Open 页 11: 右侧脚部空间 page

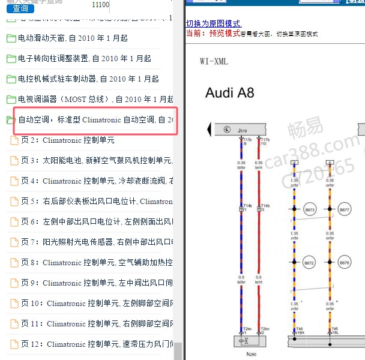point(97,323)
